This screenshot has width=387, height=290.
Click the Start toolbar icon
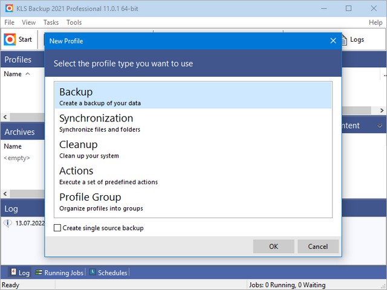coord(10,40)
